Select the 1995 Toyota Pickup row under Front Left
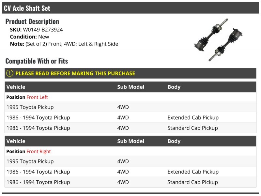Viewport: 261px width, 196px height. point(130,107)
